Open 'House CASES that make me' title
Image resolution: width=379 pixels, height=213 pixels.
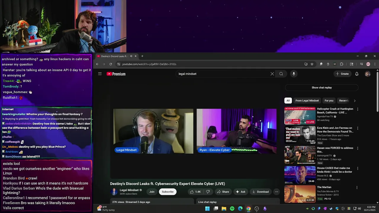pyautogui.click(x=335, y=170)
